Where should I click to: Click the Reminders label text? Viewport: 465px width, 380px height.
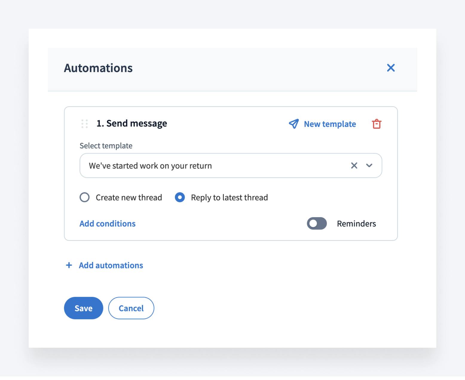click(356, 223)
